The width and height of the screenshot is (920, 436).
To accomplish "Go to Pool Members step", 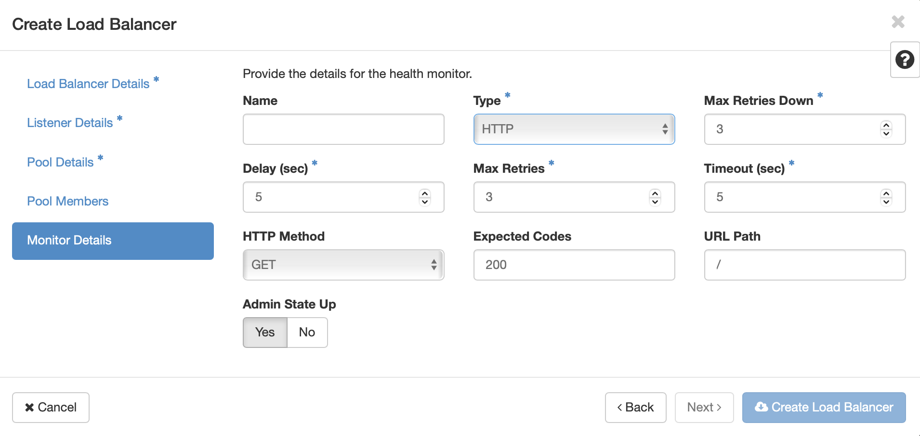I will 68,201.
